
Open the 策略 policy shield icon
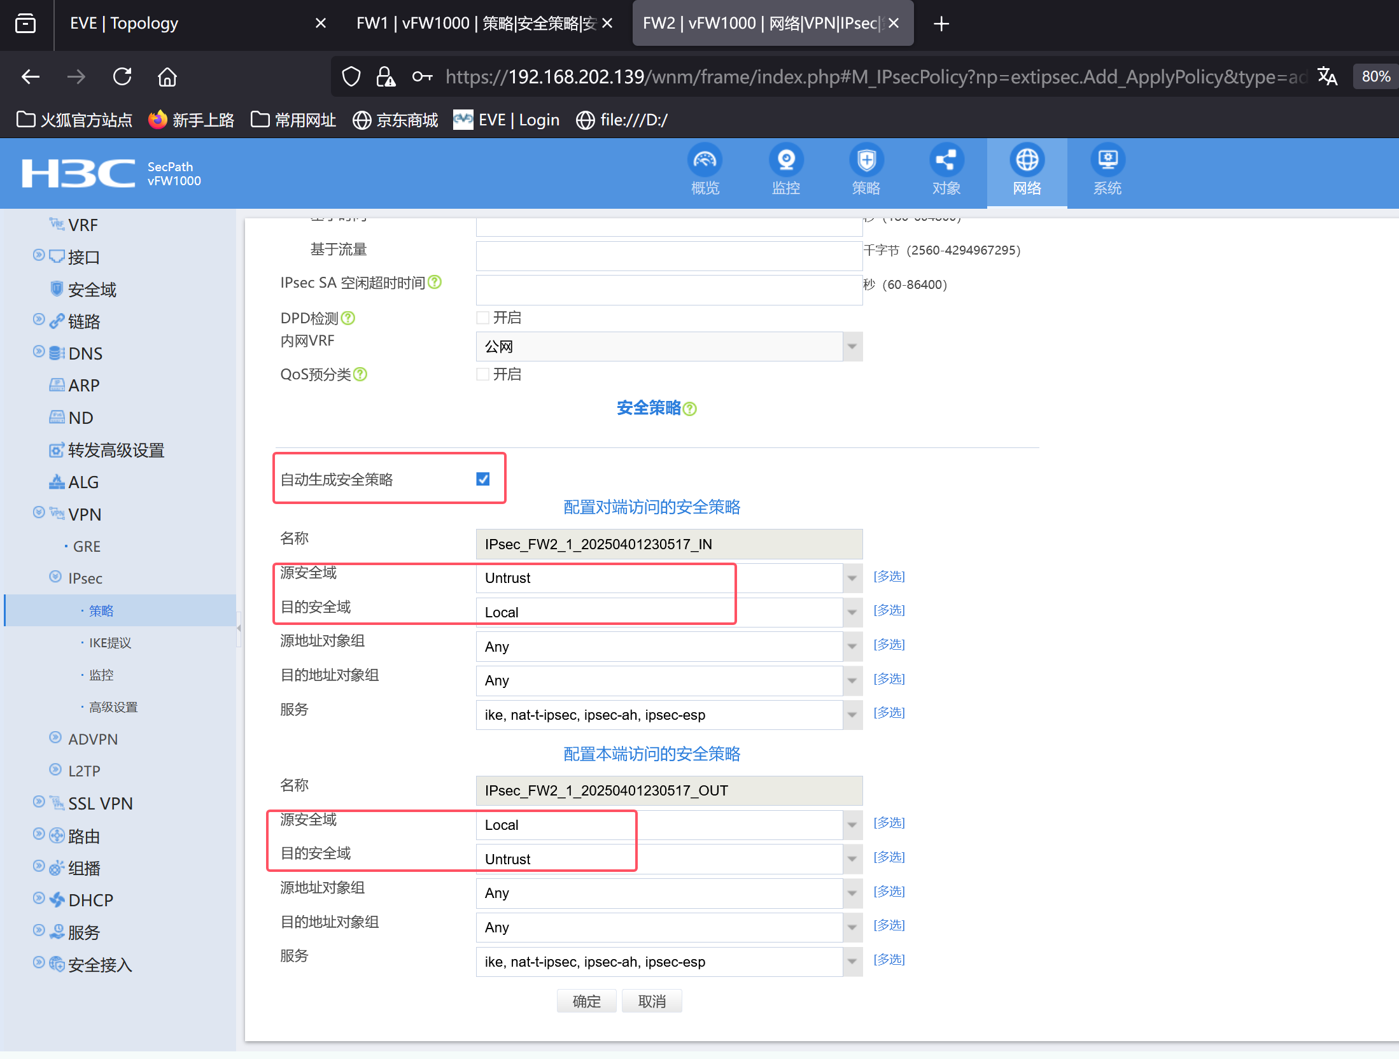point(866,160)
